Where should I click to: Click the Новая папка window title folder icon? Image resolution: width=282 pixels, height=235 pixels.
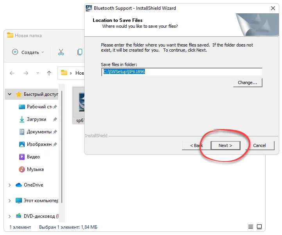[x=10, y=35]
